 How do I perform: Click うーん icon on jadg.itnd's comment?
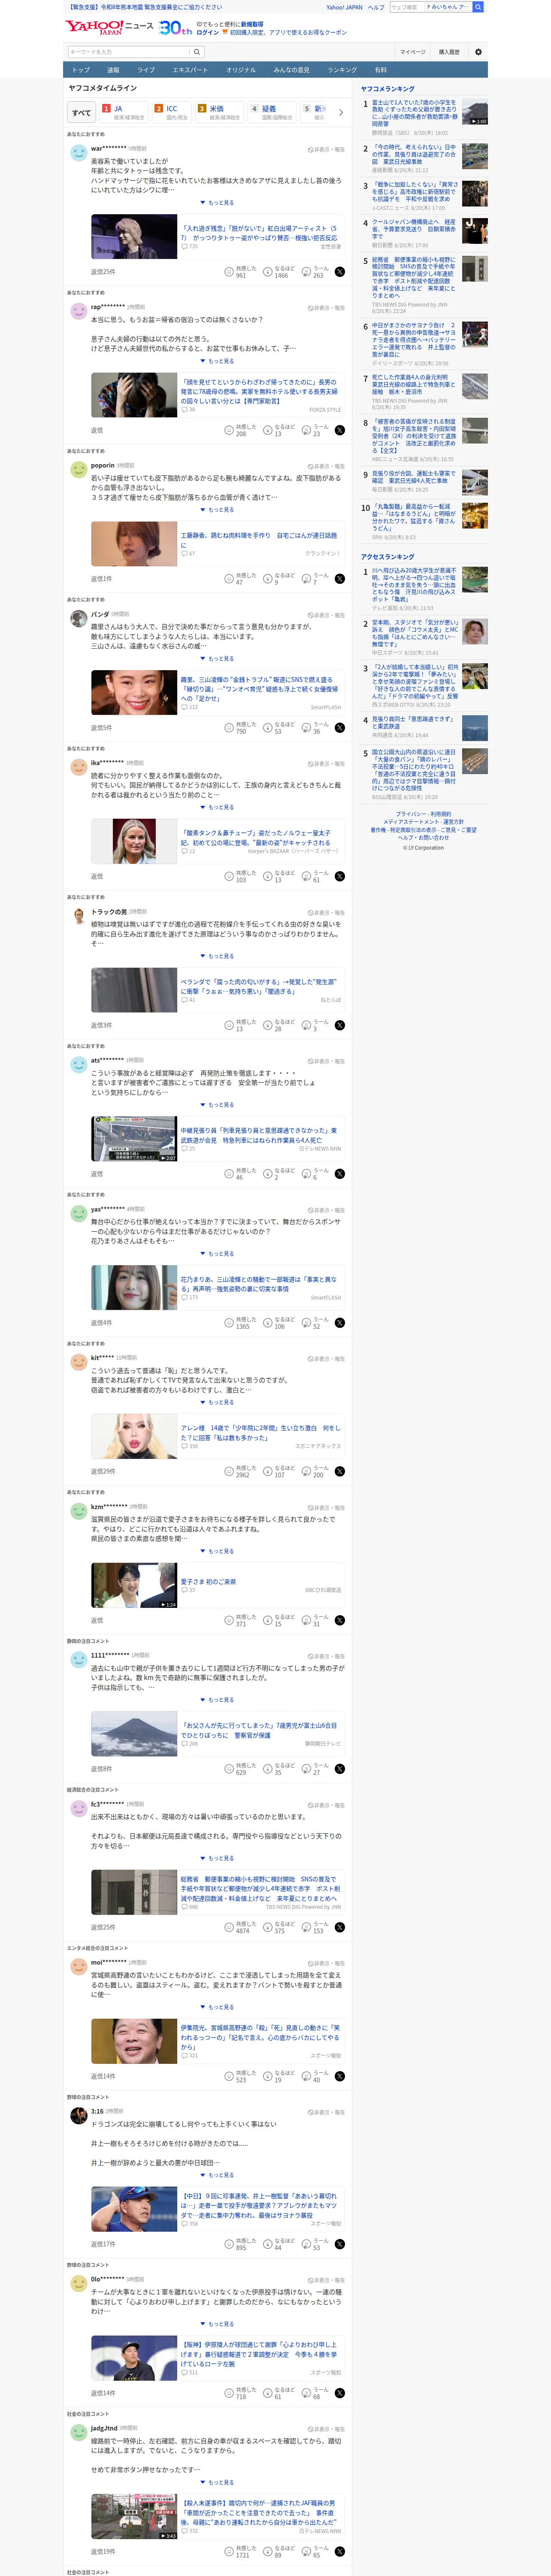coord(307,2551)
